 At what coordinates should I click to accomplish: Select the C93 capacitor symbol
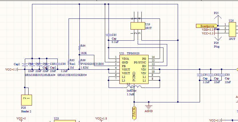click(x=222, y=75)
